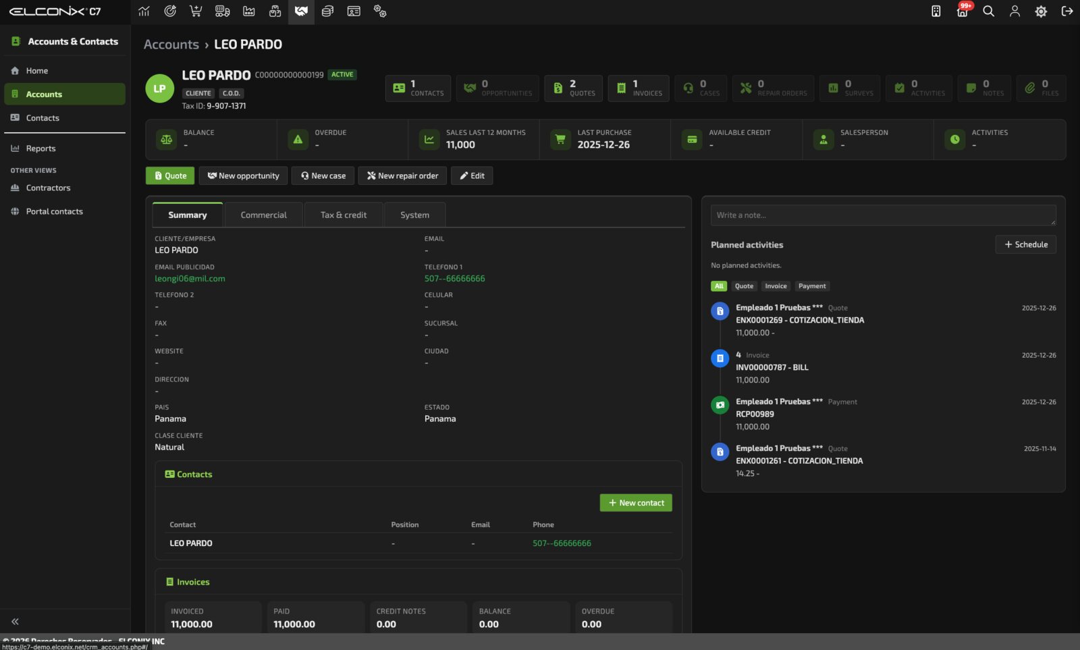Open invoice INV00000787 - BILL entry
Screen dimensions: 1080x650
(x=772, y=368)
